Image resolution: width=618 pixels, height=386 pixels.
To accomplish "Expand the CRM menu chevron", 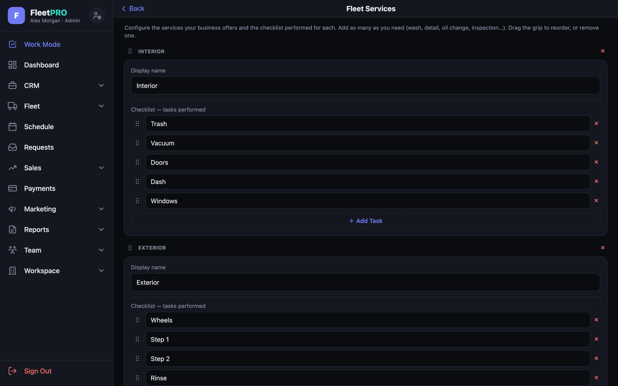I will pyautogui.click(x=101, y=85).
